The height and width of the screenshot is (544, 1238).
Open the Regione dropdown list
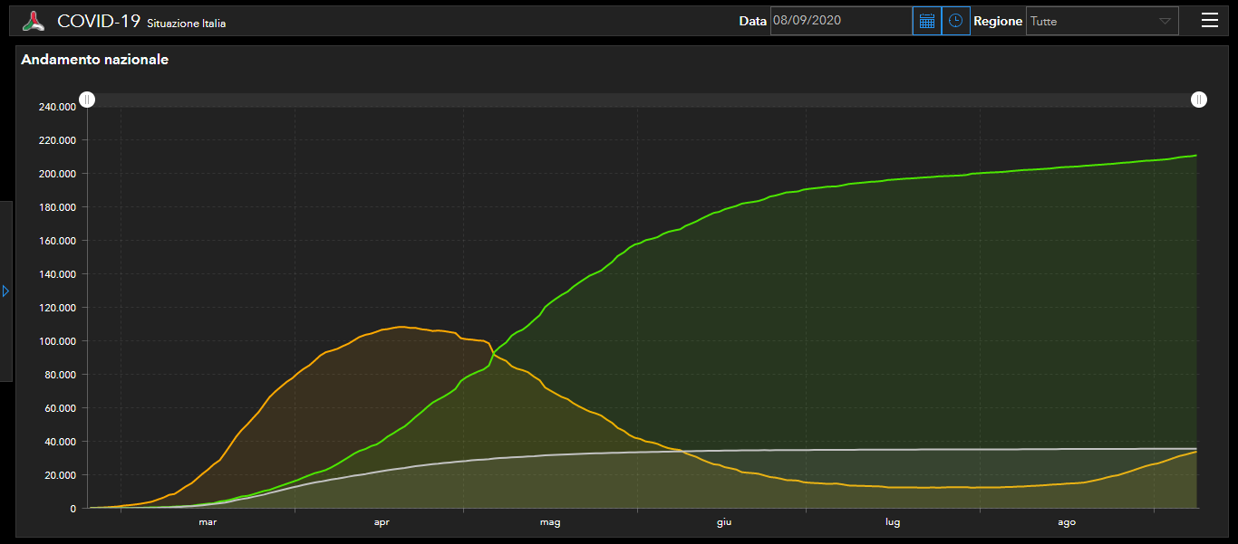coord(1091,21)
